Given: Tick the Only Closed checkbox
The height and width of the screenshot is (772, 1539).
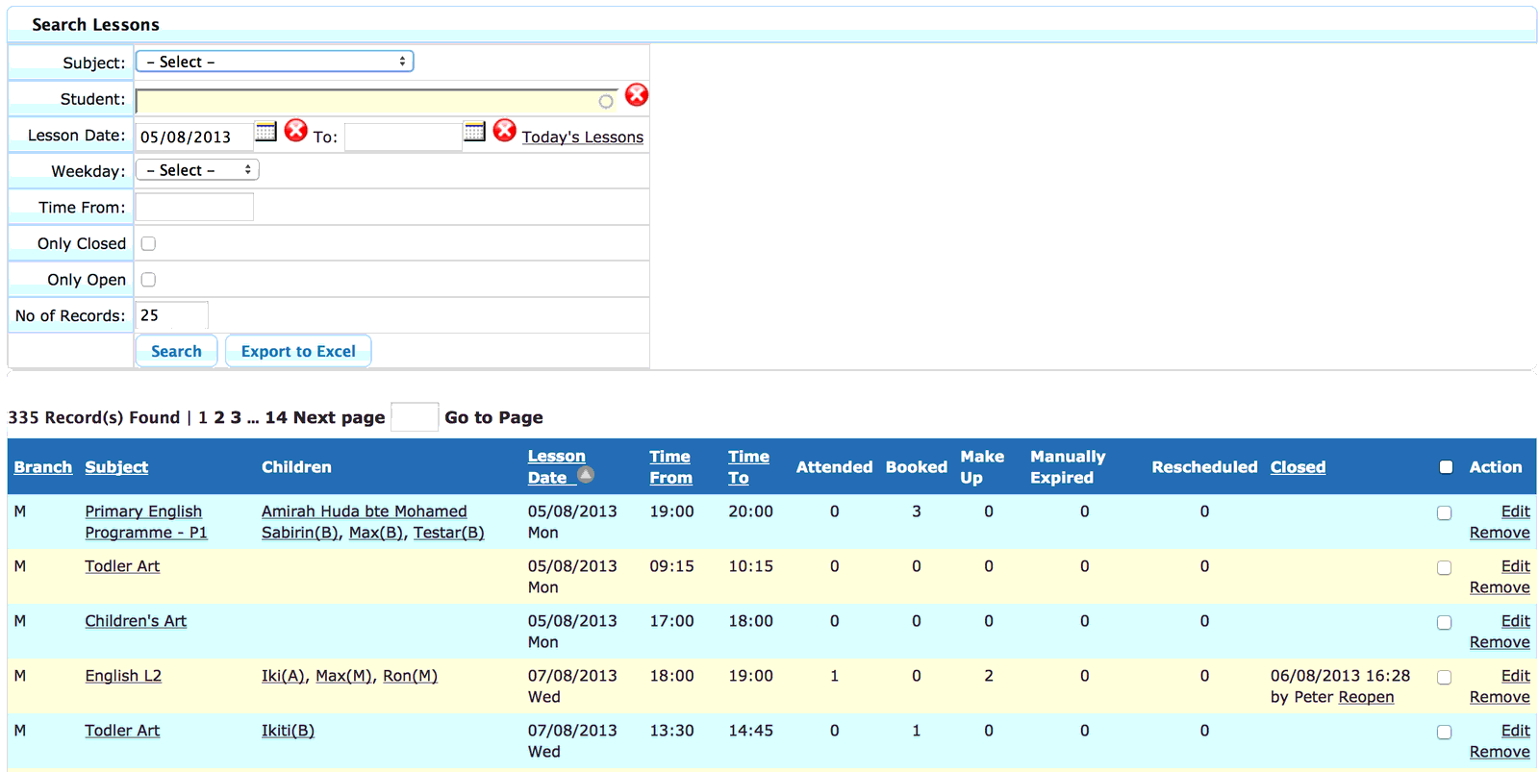Looking at the screenshot, I should 148,243.
